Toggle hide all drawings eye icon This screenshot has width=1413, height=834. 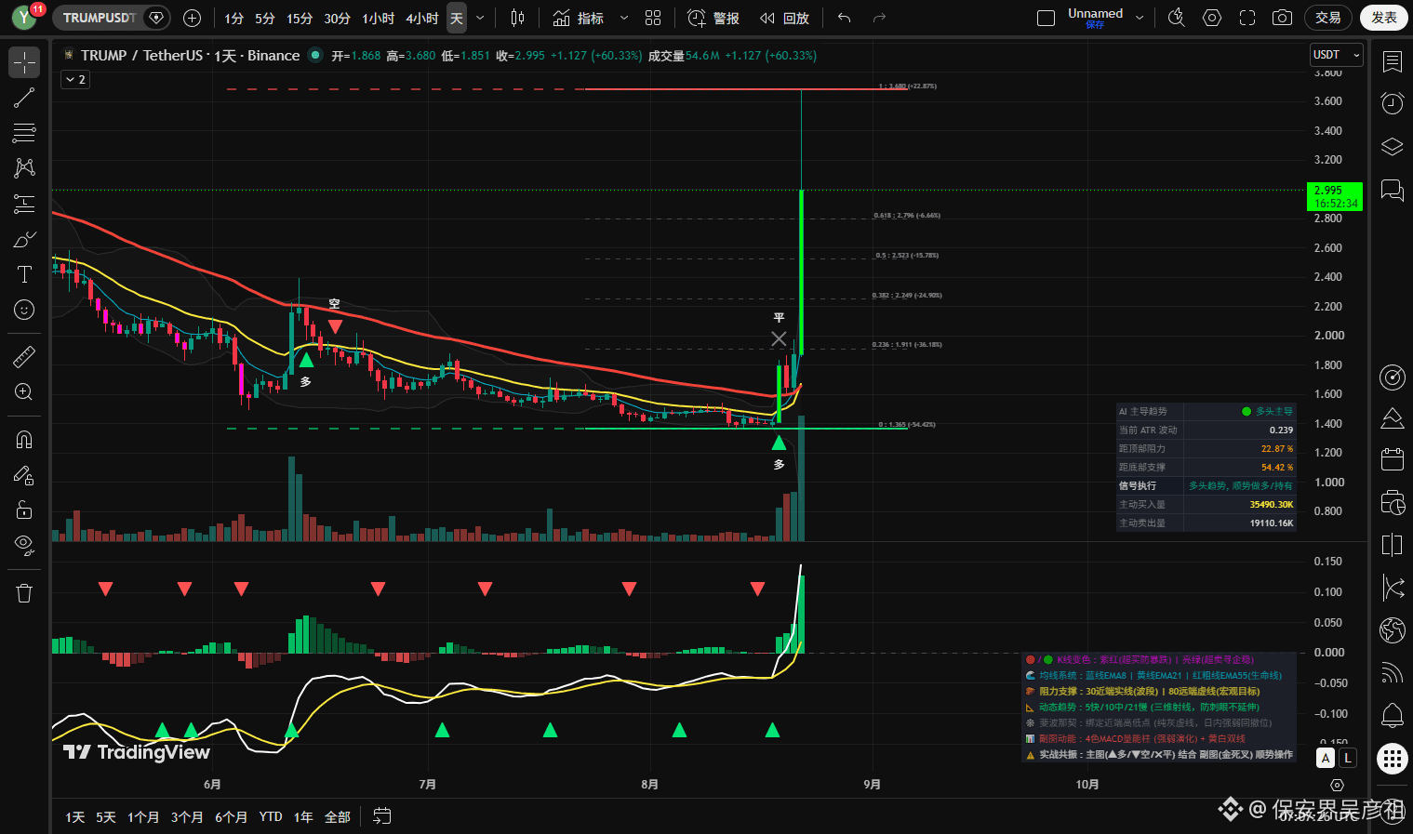click(24, 545)
